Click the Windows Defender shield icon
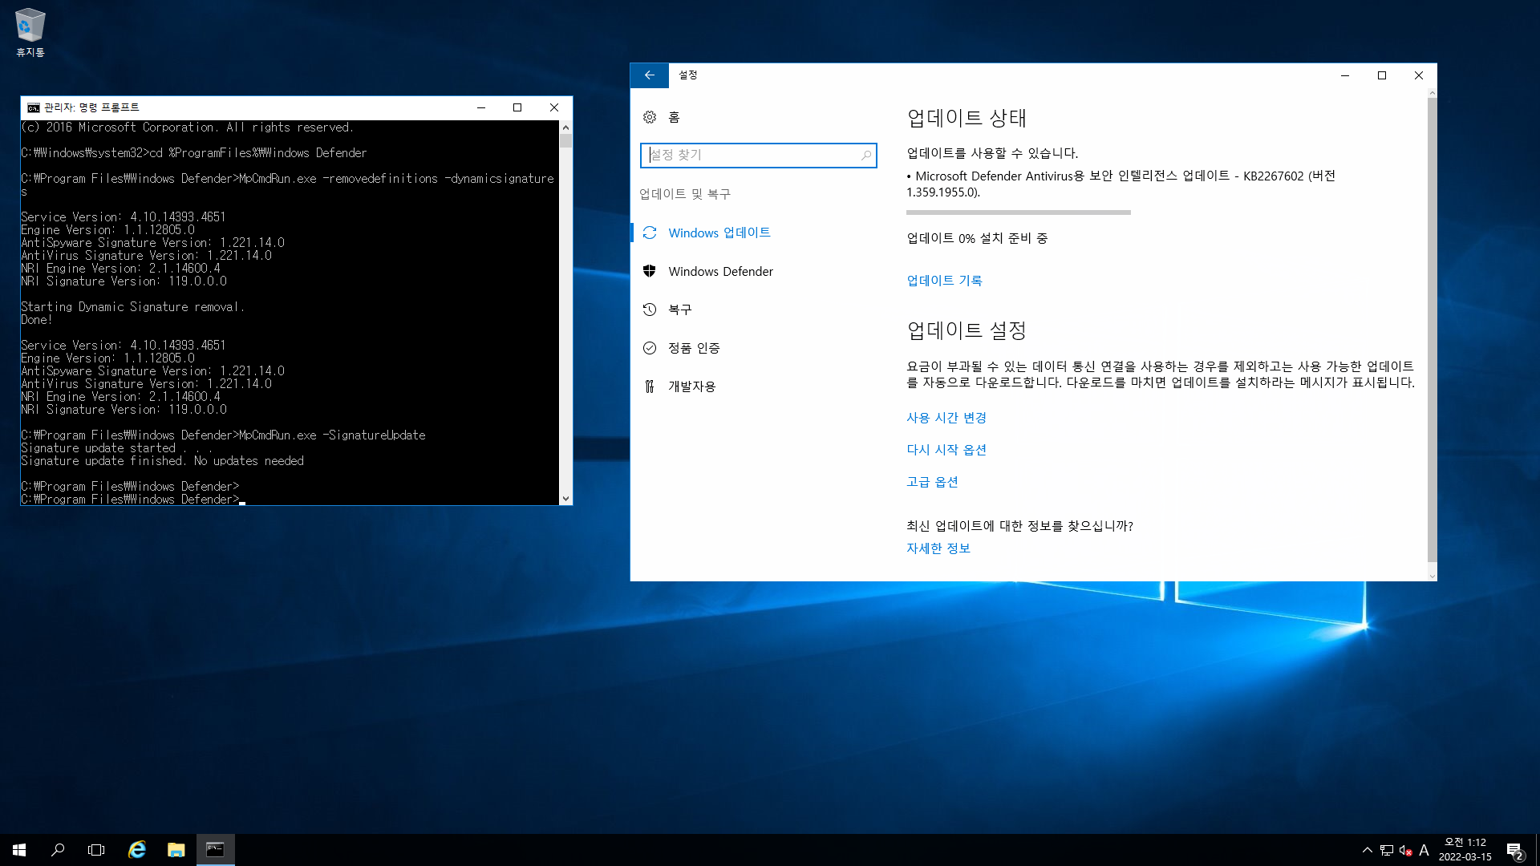 tap(650, 271)
